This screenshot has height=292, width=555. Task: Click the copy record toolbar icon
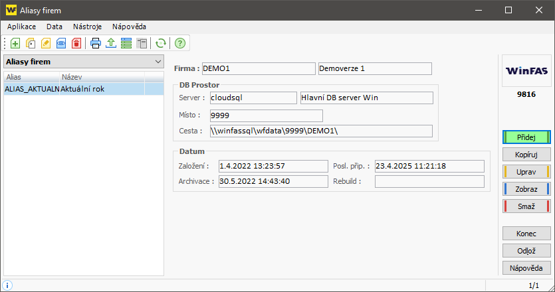click(x=31, y=43)
